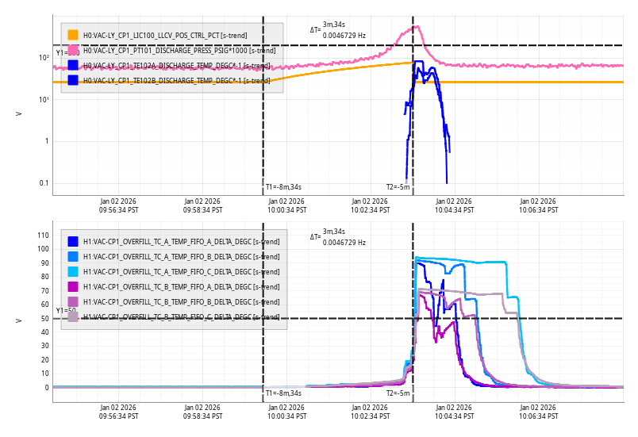Click the T1=-8m,34s cursor label in top plot
Viewport: 638px width, 437px height.
click(283, 187)
